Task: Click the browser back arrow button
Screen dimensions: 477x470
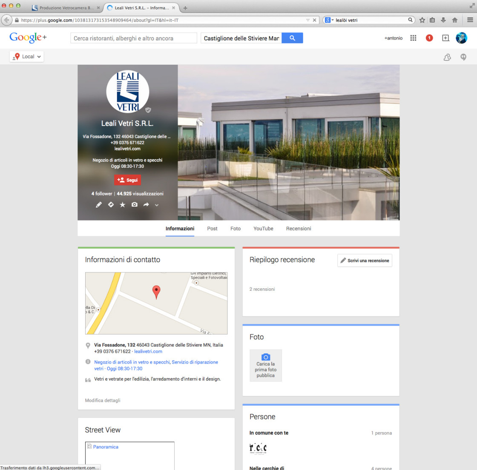Action: coord(6,20)
